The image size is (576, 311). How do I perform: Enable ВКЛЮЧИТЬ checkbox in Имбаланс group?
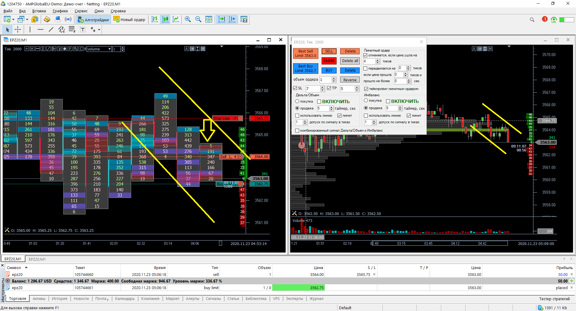click(x=388, y=101)
